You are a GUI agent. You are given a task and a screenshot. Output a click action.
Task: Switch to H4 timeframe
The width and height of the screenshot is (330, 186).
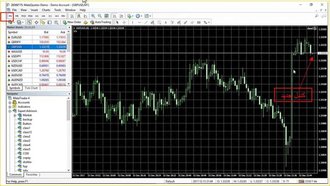(43, 16)
